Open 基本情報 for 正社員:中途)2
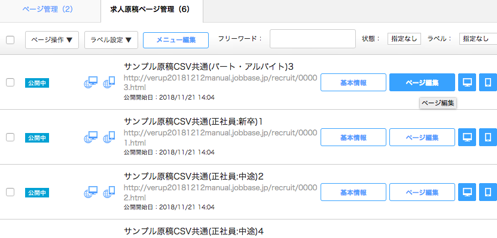This screenshot has width=497, height=238. click(353, 192)
